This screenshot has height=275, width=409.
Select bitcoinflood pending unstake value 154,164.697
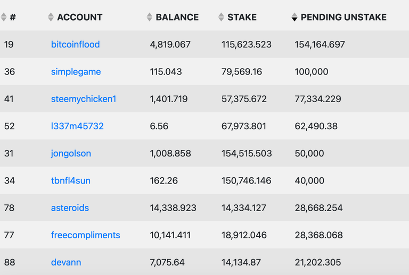[x=320, y=45]
